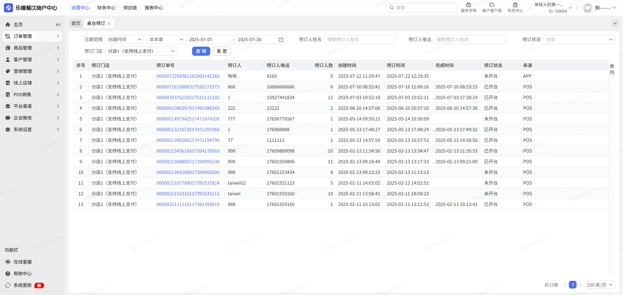Open the calendar icon in date range
This screenshot has width=623, height=295.
coord(281,40)
